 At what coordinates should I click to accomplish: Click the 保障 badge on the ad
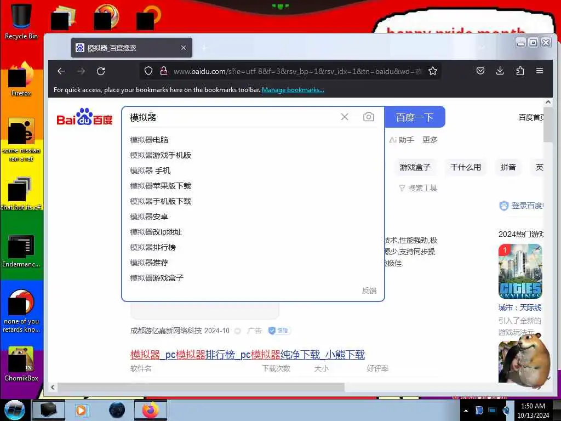pyautogui.click(x=279, y=331)
